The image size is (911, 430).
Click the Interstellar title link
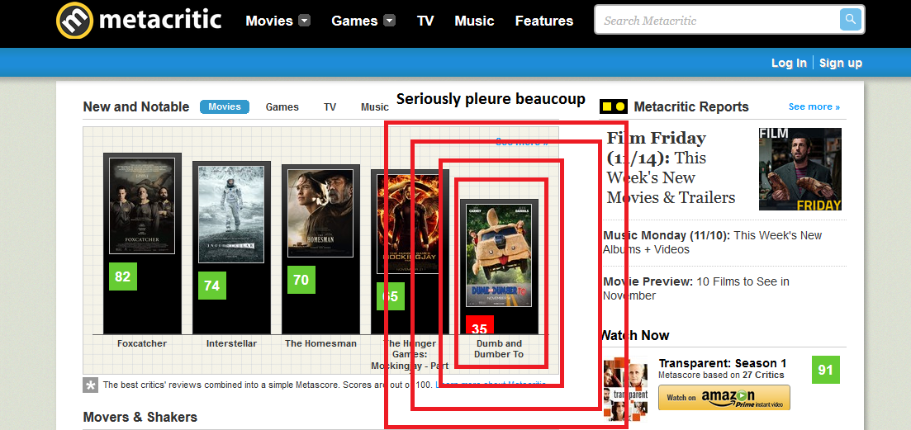(x=231, y=343)
